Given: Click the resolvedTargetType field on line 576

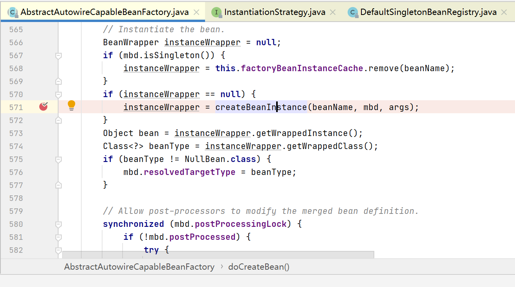Looking at the screenshot, I should pyautogui.click(x=190, y=172).
